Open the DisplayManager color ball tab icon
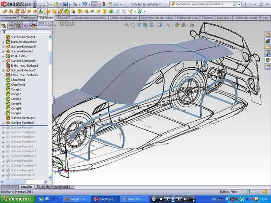This screenshot has height=203, width=271. [33, 26]
